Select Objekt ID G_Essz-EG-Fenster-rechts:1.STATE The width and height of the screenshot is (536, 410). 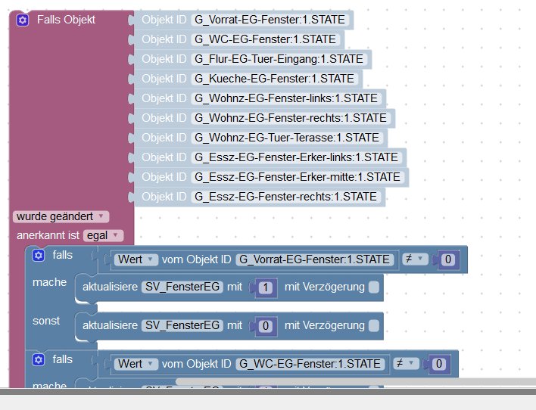point(286,197)
